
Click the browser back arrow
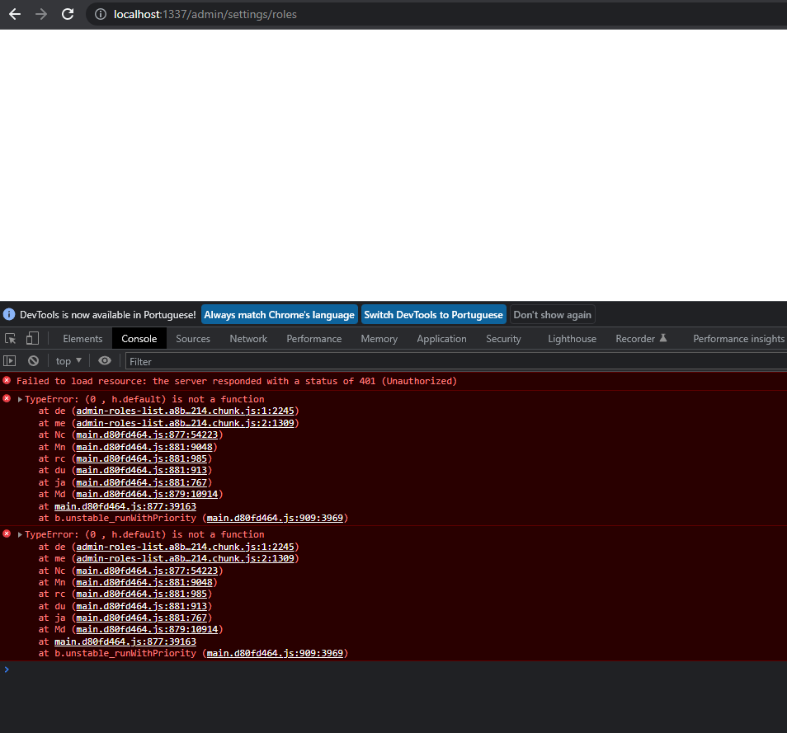tap(14, 14)
